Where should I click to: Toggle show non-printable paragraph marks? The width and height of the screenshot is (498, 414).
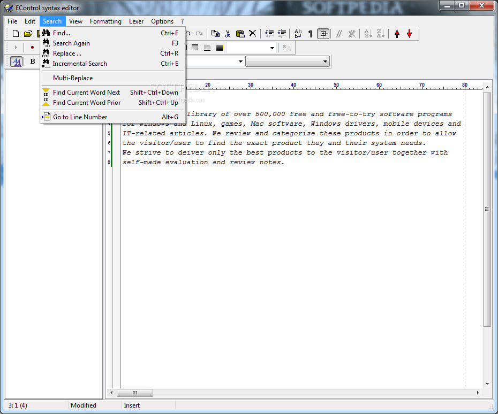click(310, 33)
